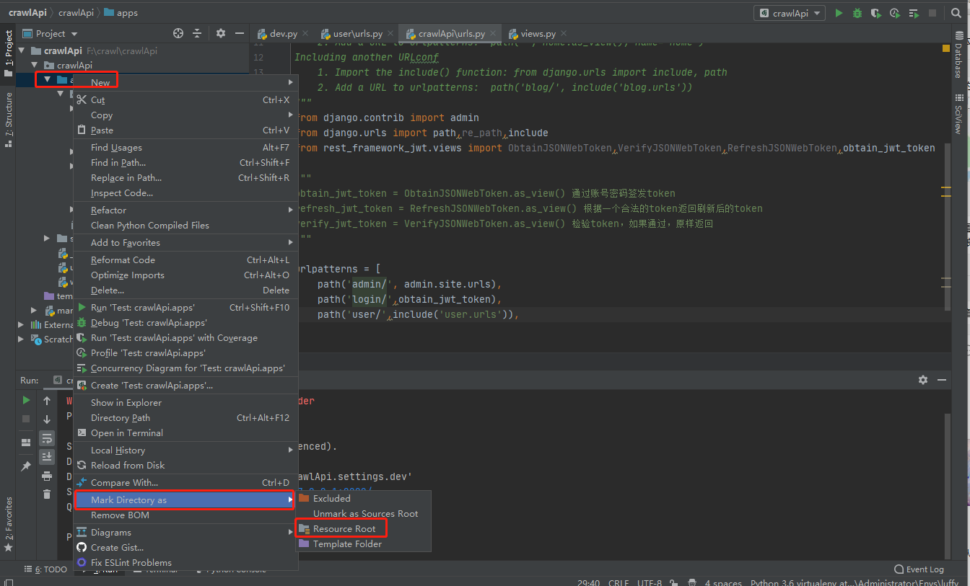Run with Coverage toolbar icon
The image size is (970, 586).
coord(876,13)
